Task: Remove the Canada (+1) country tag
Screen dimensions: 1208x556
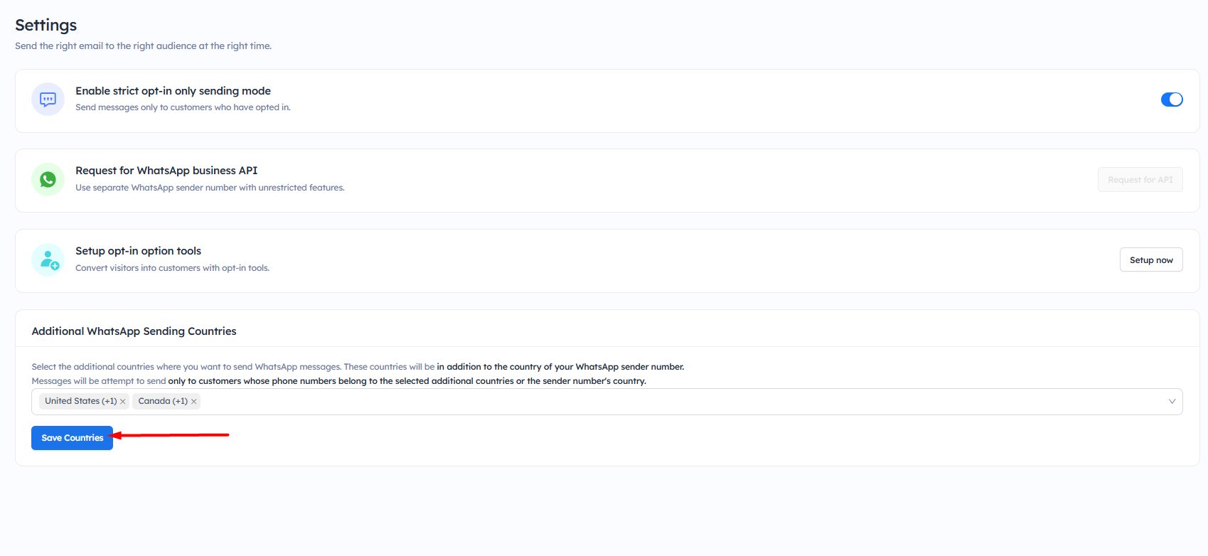Action: point(193,402)
